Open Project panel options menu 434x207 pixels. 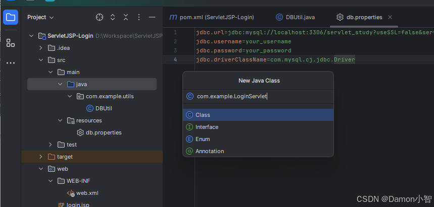139,17
